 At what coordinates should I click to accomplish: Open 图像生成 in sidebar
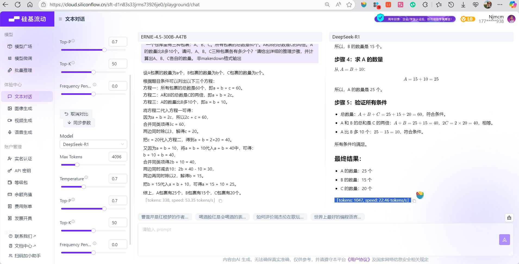tap(27, 108)
